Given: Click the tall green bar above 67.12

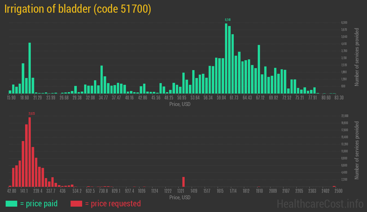Looking at the screenshot, I should pos(259,69).
